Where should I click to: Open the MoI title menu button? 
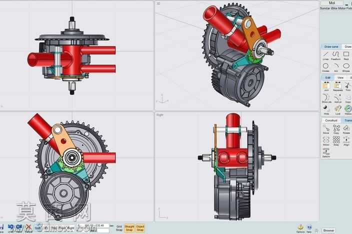(x=332, y=3)
